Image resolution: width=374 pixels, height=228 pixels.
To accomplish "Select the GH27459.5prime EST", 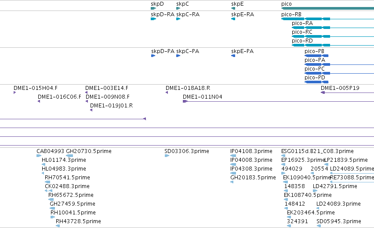I will (52, 208).
